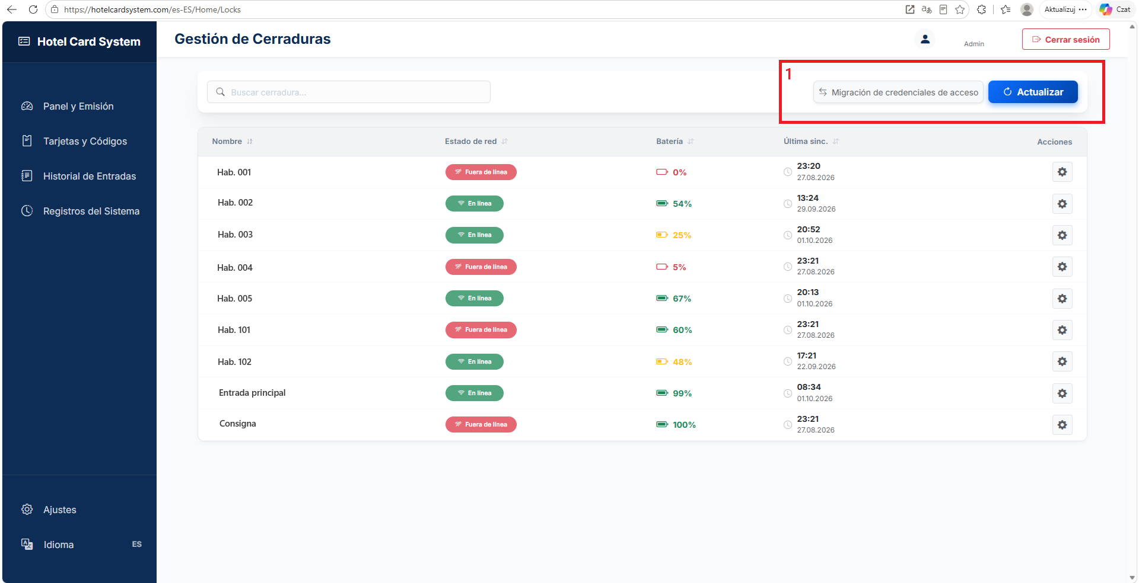This screenshot has width=1139, height=583.
Task: Open settings gear for Hab. 005
Action: pyautogui.click(x=1062, y=299)
